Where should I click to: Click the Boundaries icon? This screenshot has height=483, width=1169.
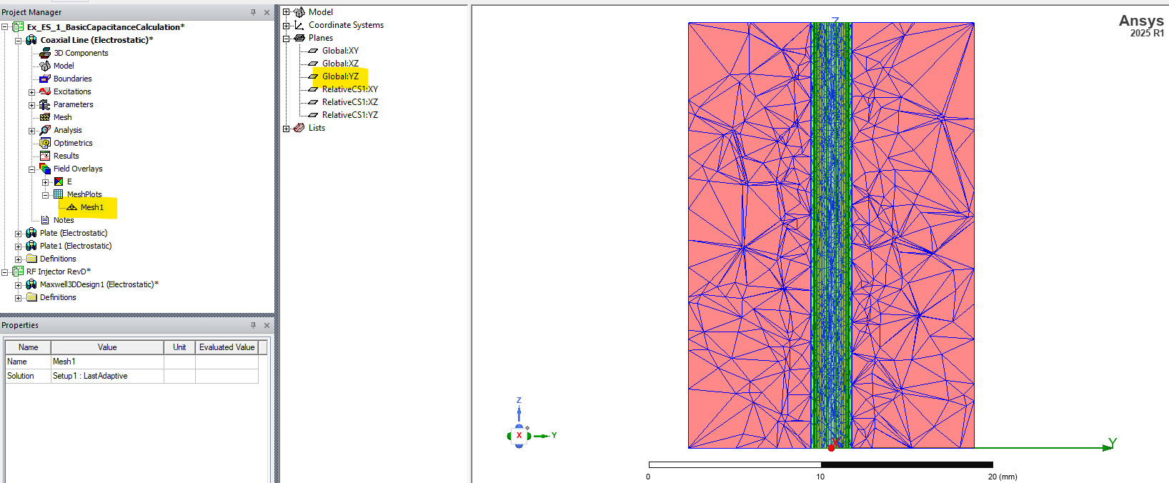pos(45,79)
